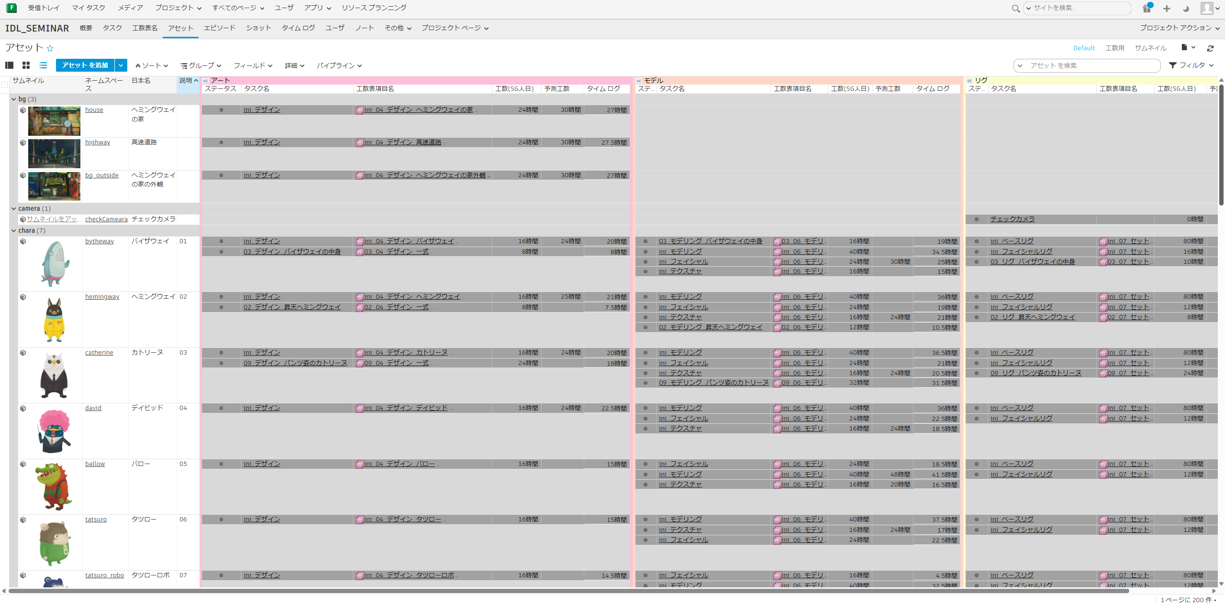Open the hemingway asset link
This screenshot has width=1225, height=606.
tap(102, 297)
